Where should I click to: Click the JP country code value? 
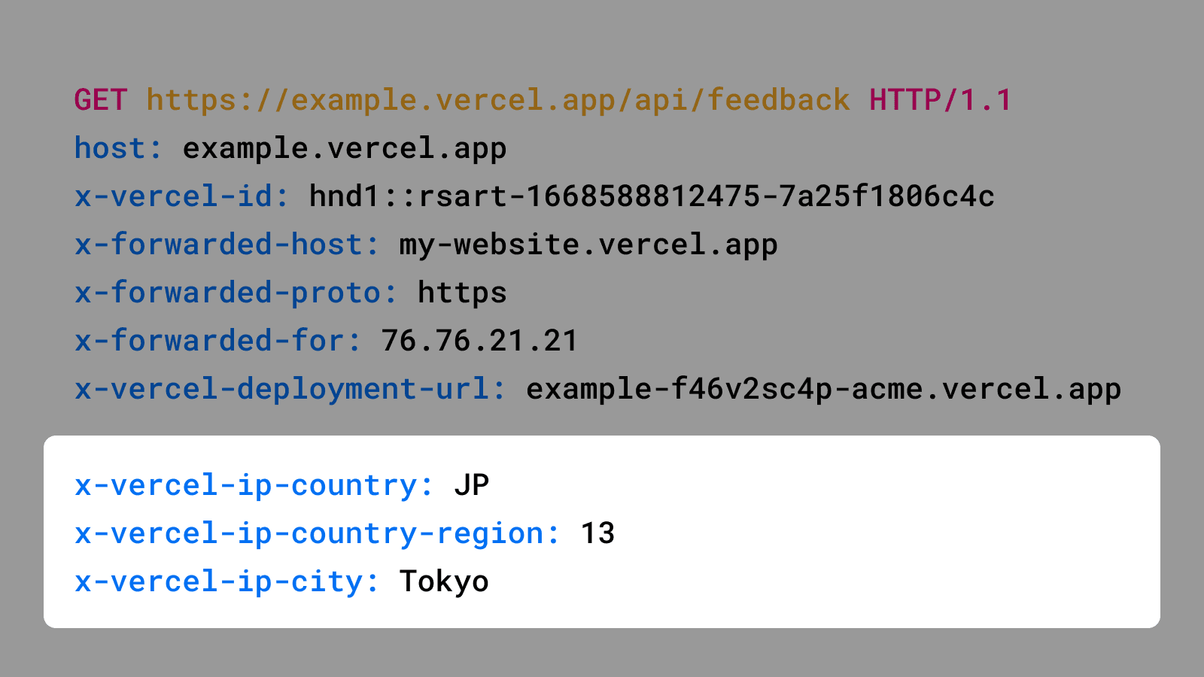pos(472,485)
